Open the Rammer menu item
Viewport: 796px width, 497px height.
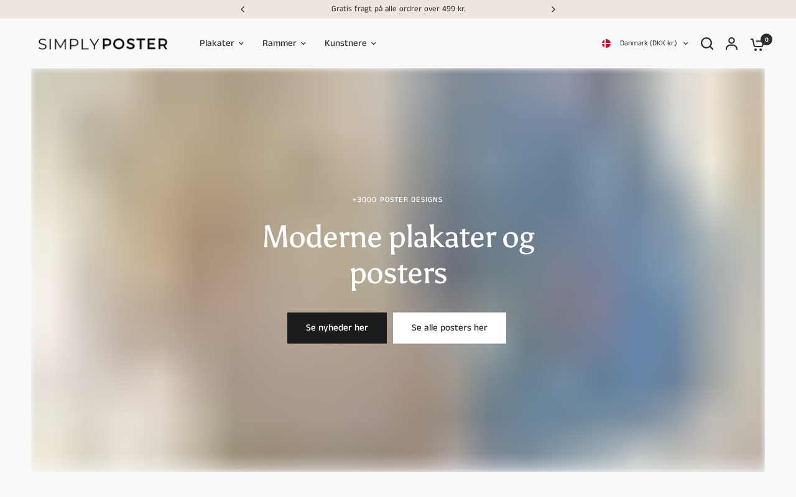[x=279, y=43]
